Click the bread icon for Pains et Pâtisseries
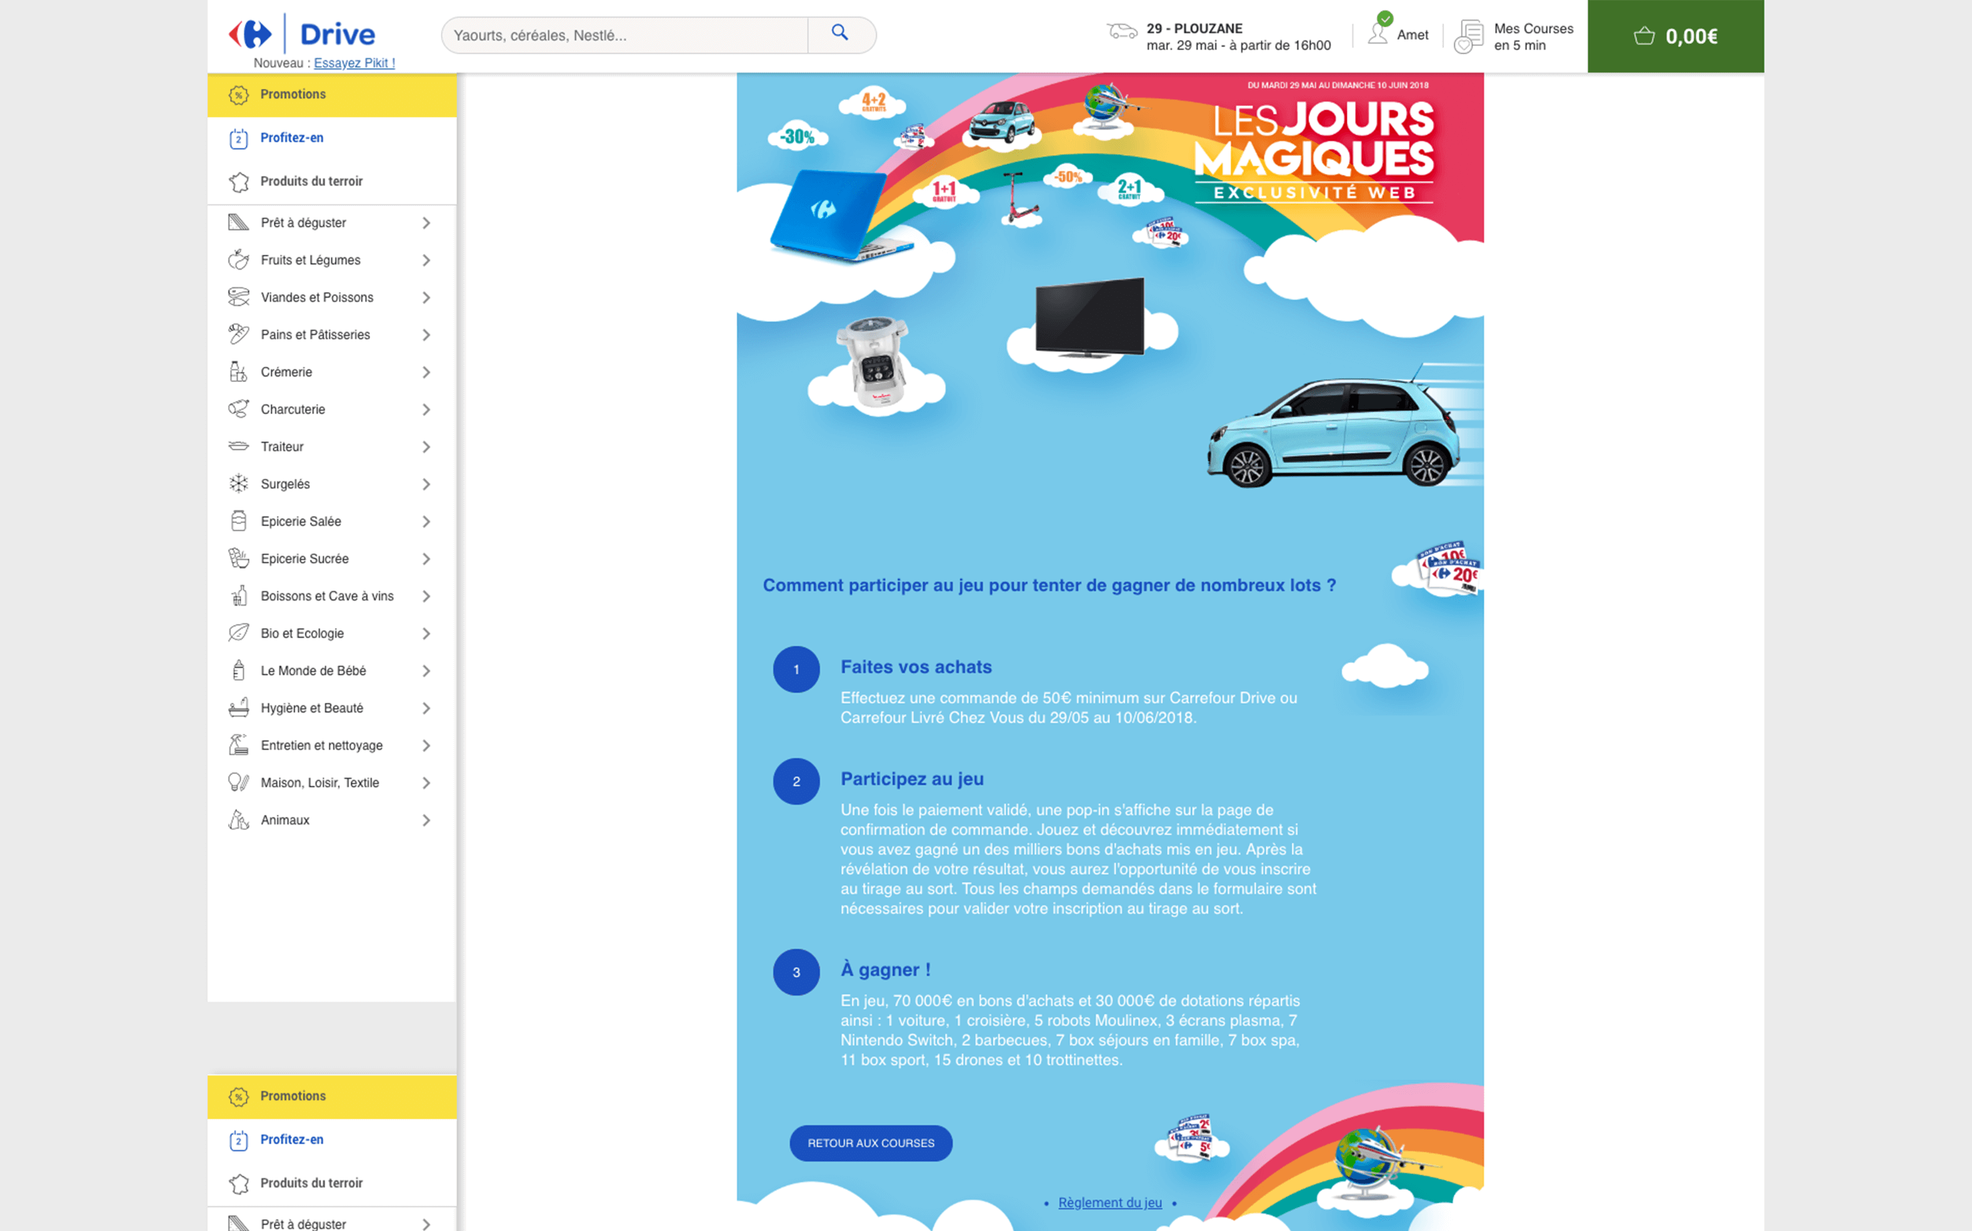Image resolution: width=1972 pixels, height=1231 pixels. click(238, 334)
